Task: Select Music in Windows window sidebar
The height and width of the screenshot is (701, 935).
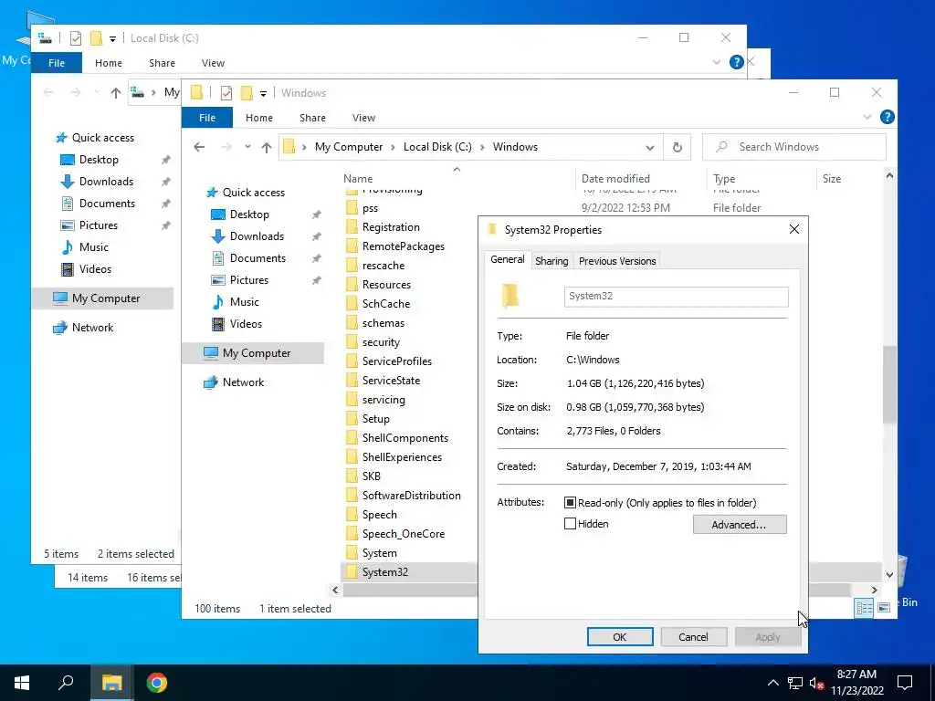Action: (x=245, y=301)
